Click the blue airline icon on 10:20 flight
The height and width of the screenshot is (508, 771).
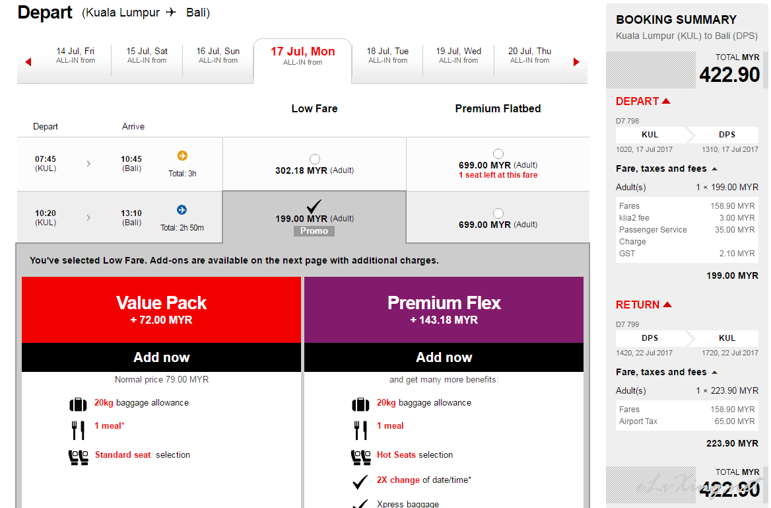182,209
